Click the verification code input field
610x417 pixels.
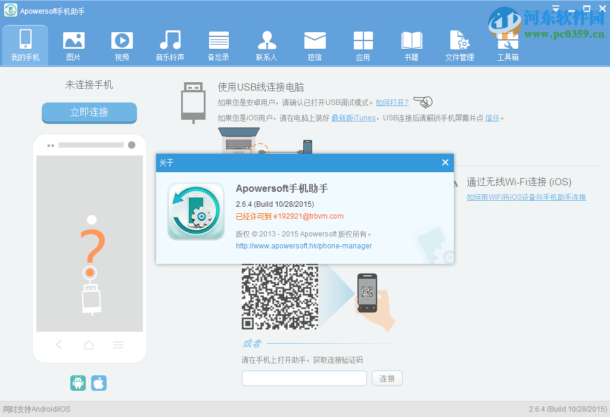[304, 378]
